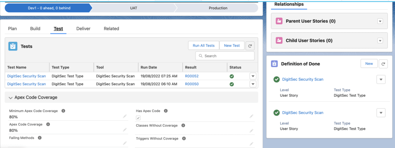Edit Classes Without Coverage via pencil icon
The image size is (395, 148).
tap(251, 131)
